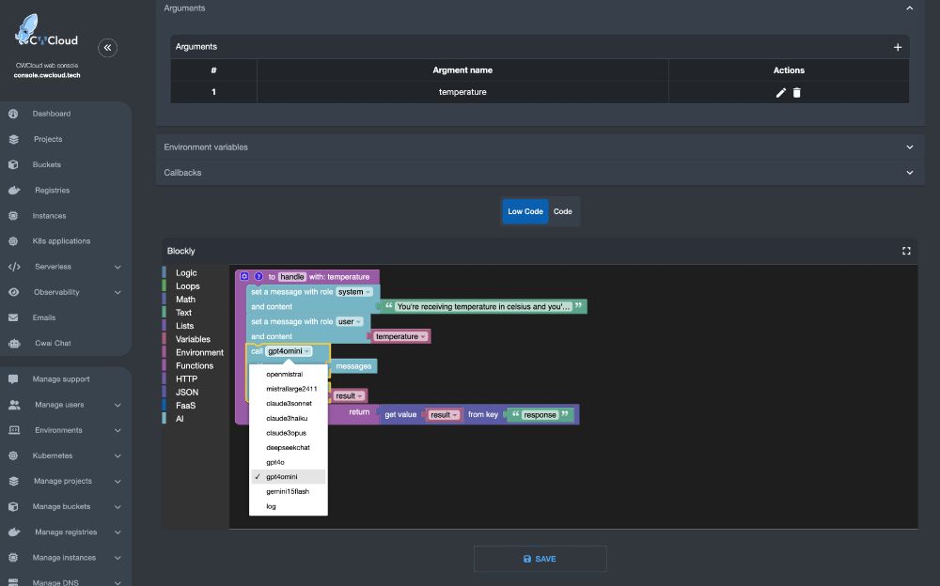Viewport: 940px width, 586px height.
Task: Edit the temperature argument with pencil icon
Action: (780, 92)
